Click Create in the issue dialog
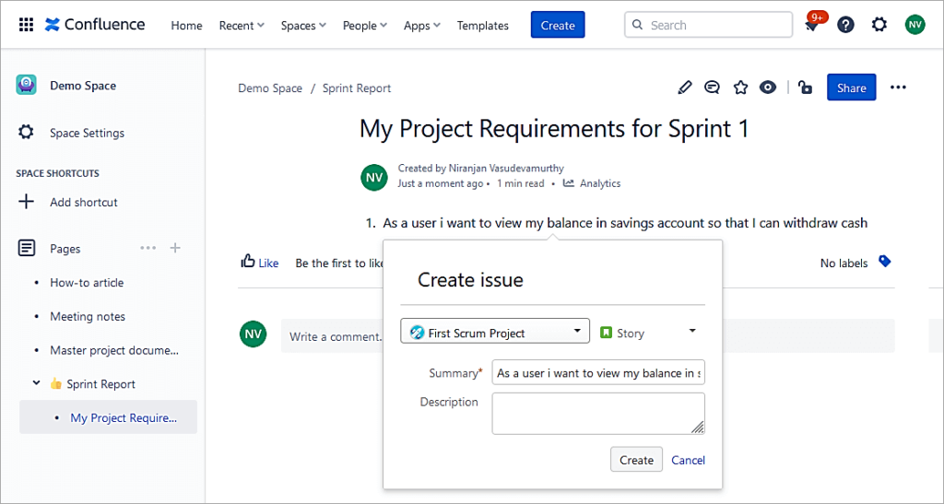Viewport: 944px width, 504px height. point(636,460)
